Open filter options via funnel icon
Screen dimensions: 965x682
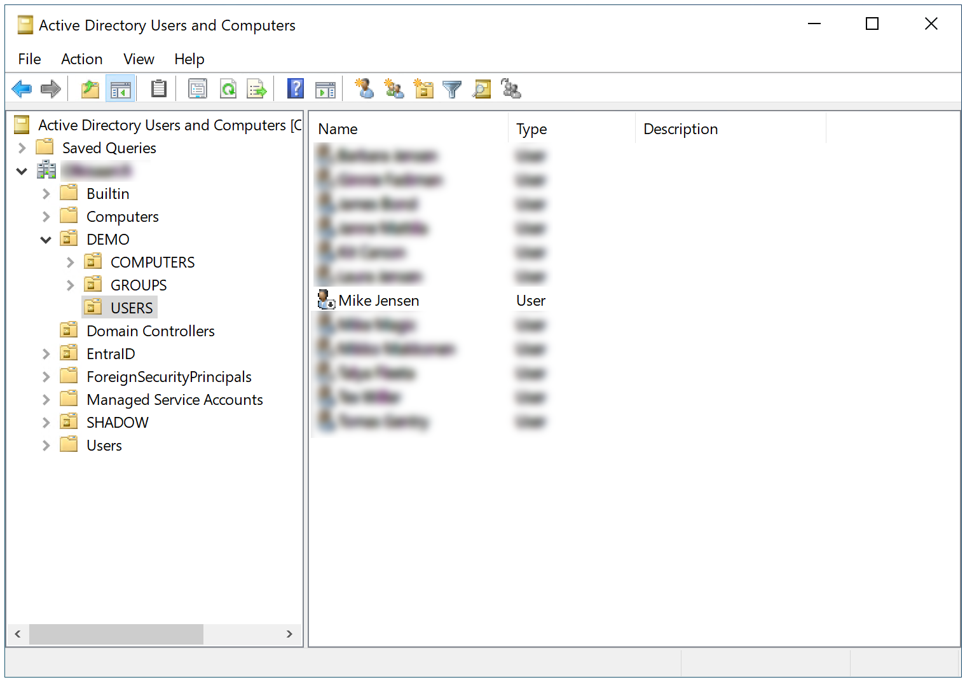[x=452, y=89]
